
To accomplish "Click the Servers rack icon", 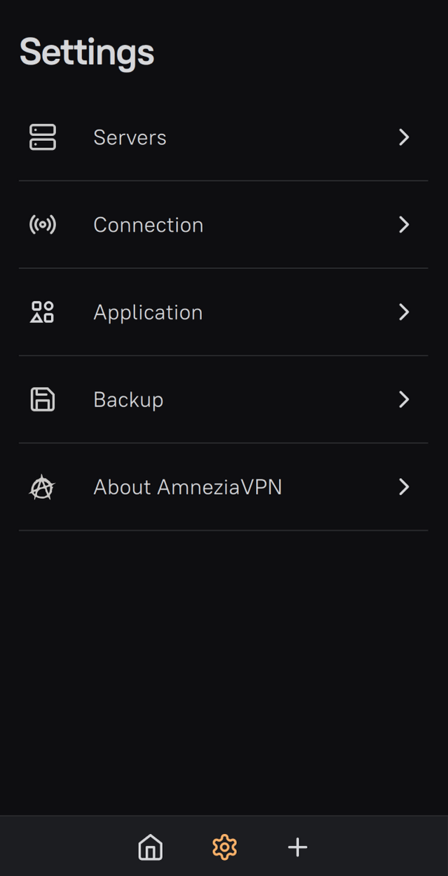I will [43, 137].
